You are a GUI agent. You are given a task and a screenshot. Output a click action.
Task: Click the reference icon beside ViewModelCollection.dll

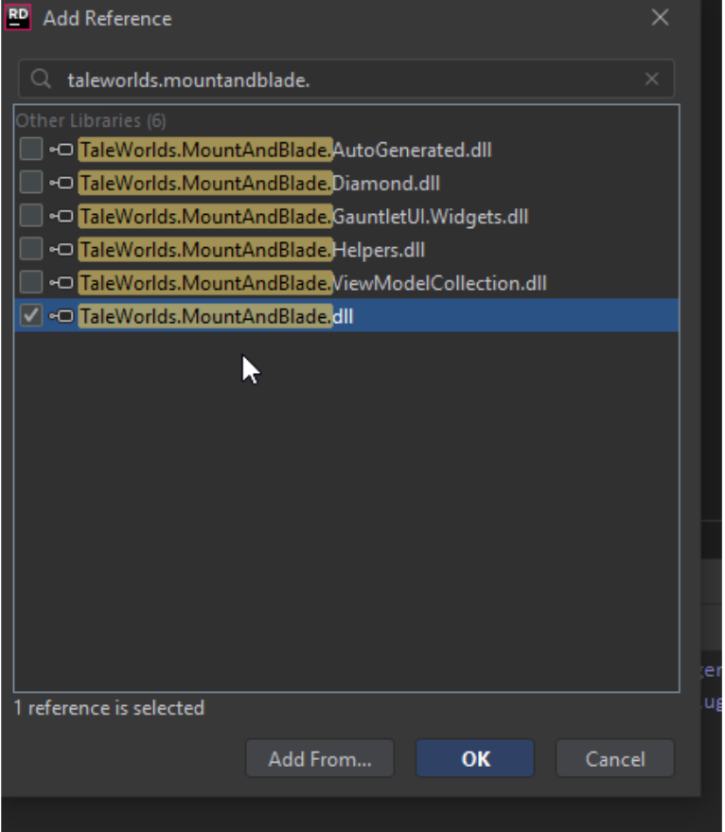(x=62, y=283)
